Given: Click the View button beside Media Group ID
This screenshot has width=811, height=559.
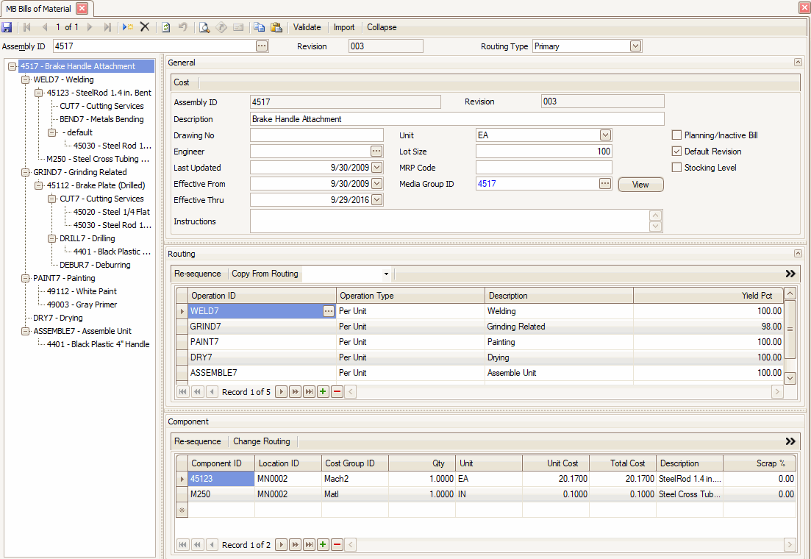Looking at the screenshot, I should click(640, 185).
